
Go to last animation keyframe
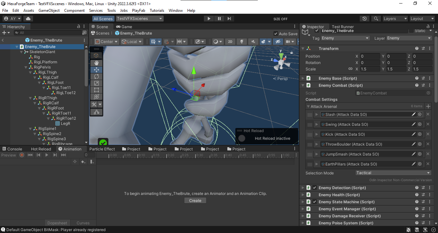(63, 155)
